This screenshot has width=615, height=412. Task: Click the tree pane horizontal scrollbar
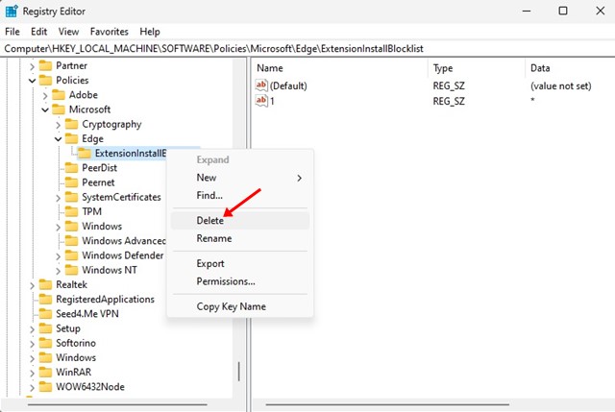(117, 404)
